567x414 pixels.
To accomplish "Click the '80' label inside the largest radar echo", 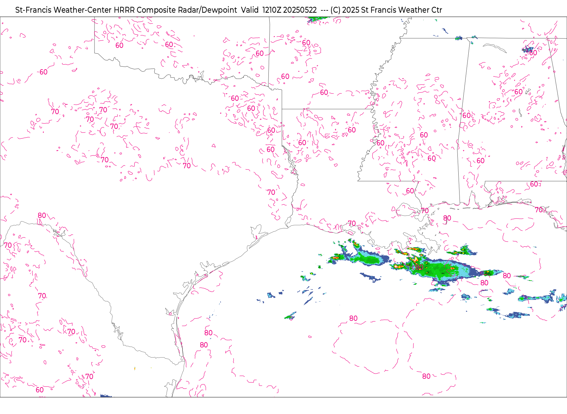I will 419,267.
